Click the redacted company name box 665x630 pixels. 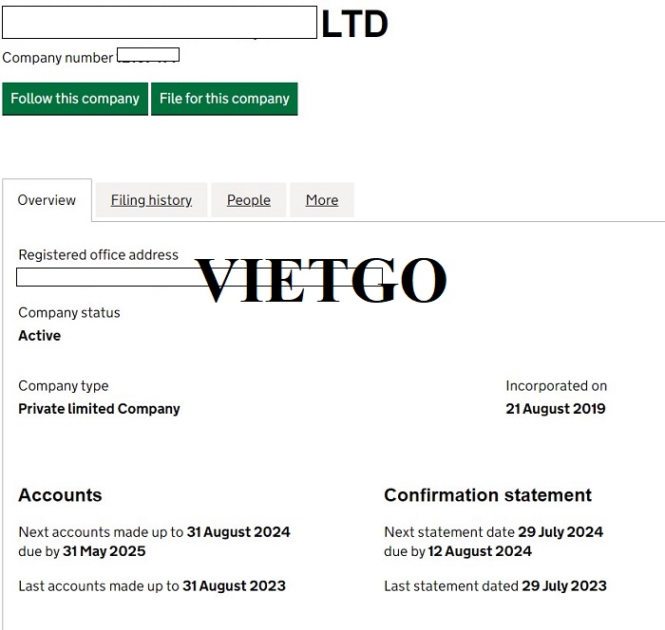click(x=160, y=23)
